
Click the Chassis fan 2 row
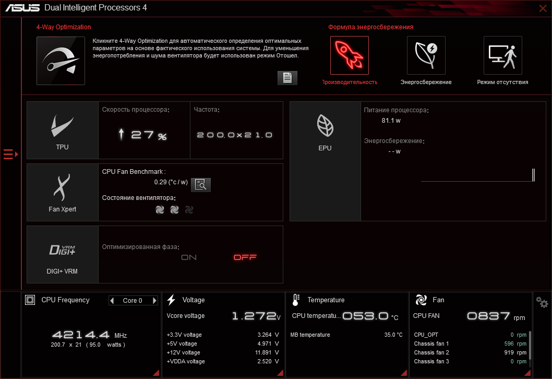[470, 352]
